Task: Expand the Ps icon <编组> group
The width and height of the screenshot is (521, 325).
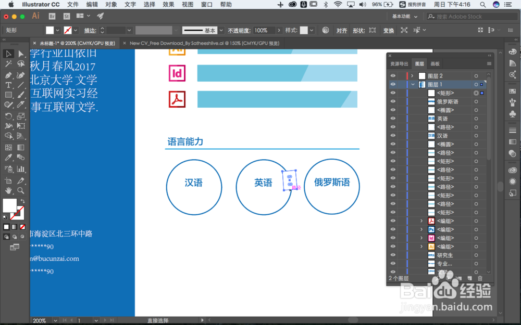Action: coord(421,229)
